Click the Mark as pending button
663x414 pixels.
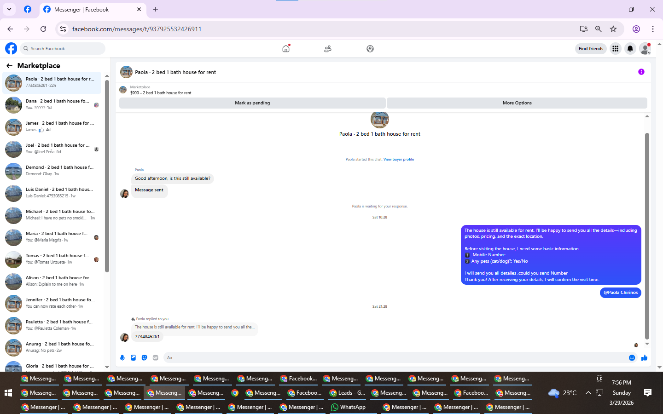pyautogui.click(x=252, y=103)
